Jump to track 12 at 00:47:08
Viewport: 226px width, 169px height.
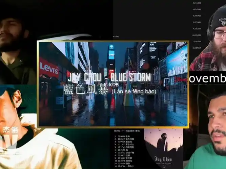[x=124, y=166]
